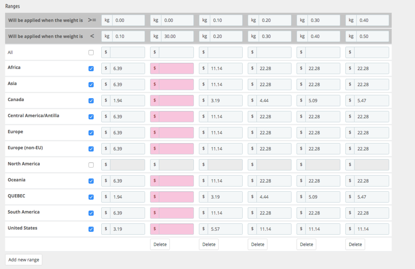415x269 pixels.
Task: Remove the 0.30 to 0.40 kg range
Action: 306,244
